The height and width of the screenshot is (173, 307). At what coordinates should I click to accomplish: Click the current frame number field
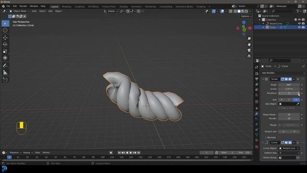click(207, 153)
